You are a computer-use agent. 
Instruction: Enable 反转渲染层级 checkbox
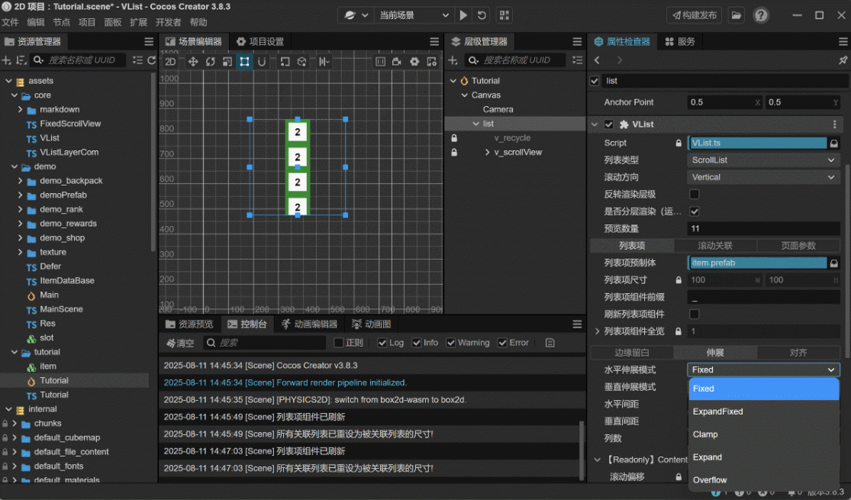point(694,195)
